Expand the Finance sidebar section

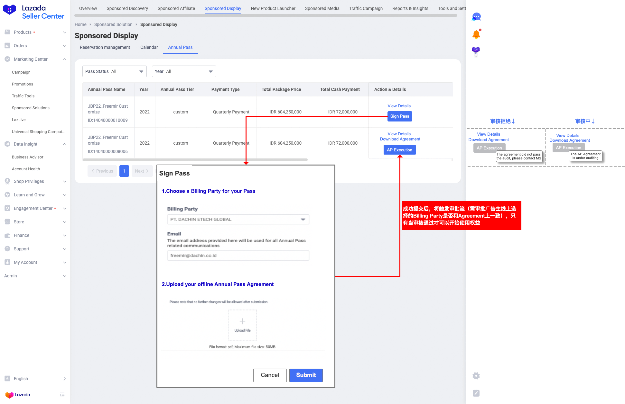tap(64, 235)
